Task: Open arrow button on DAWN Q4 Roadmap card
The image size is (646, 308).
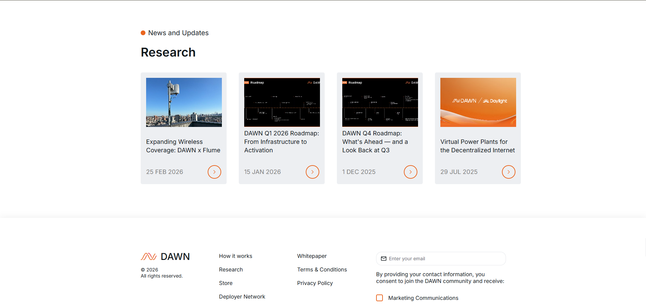Action: (411, 172)
